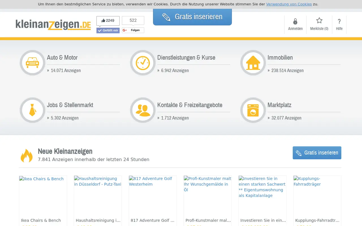Viewport: 362px width, 226px height.
Task: Click the Kontakte & Freizeitangebote people icon
Action: click(x=143, y=110)
